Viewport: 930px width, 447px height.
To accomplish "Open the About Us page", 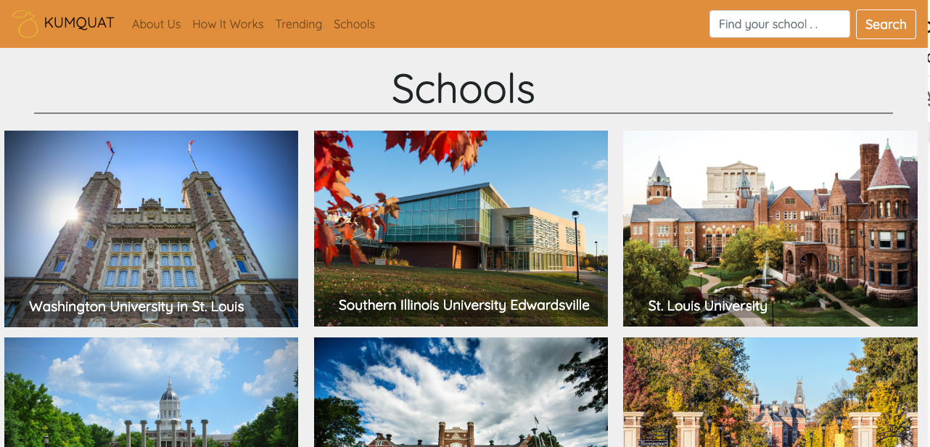I will [x=156, y=24].
